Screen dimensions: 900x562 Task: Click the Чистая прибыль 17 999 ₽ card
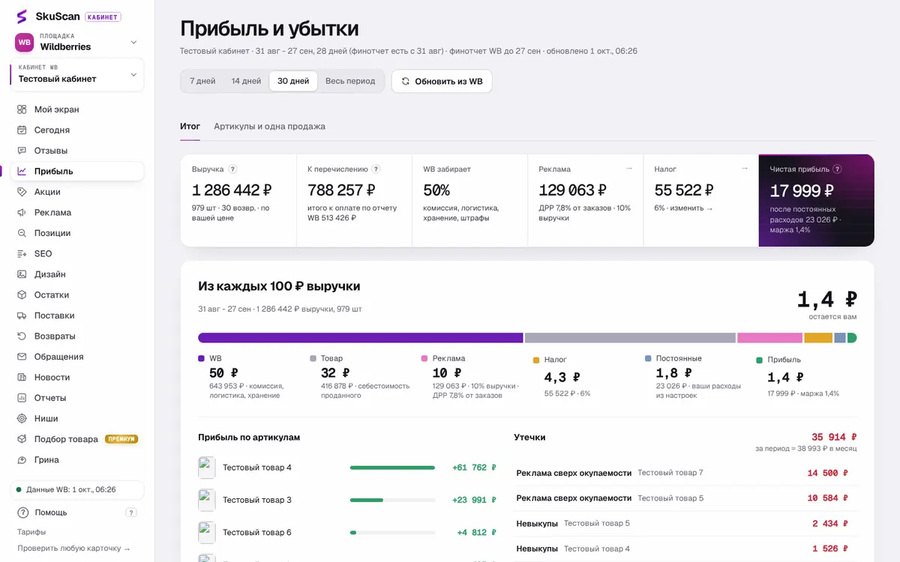pyautogui.click(x=816, y=200)
